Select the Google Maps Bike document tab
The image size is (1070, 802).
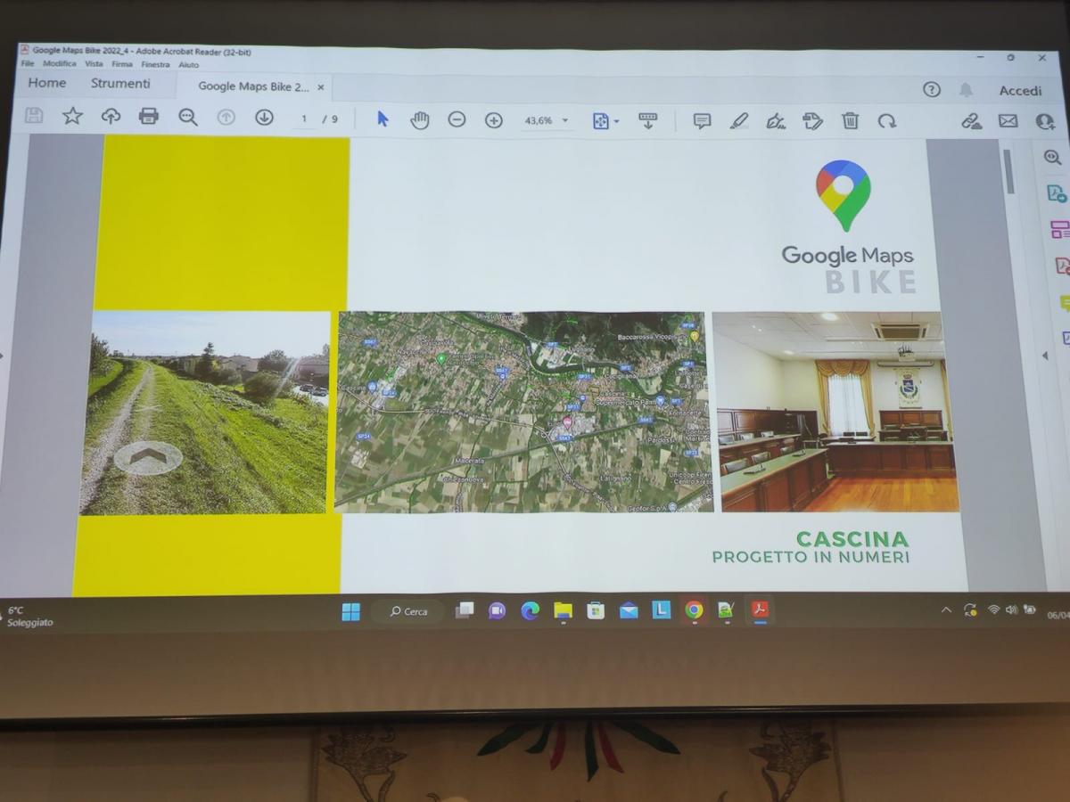click(253, 86)
